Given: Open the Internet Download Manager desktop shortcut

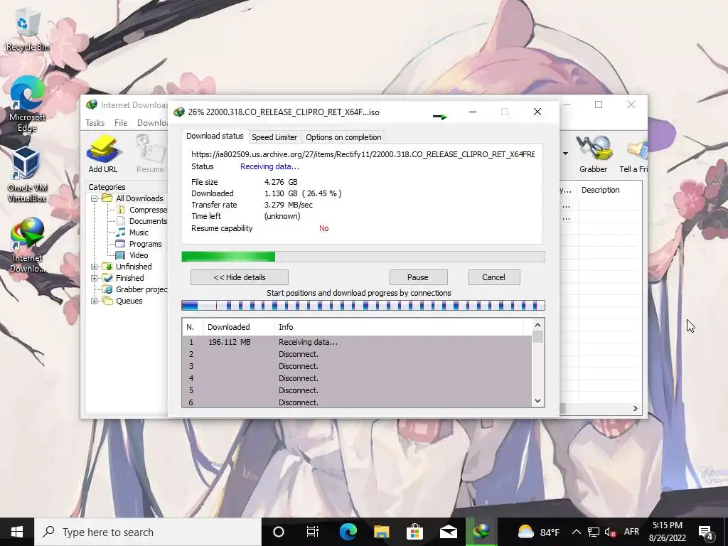Looking at the screenshot, I should (27, 245).
